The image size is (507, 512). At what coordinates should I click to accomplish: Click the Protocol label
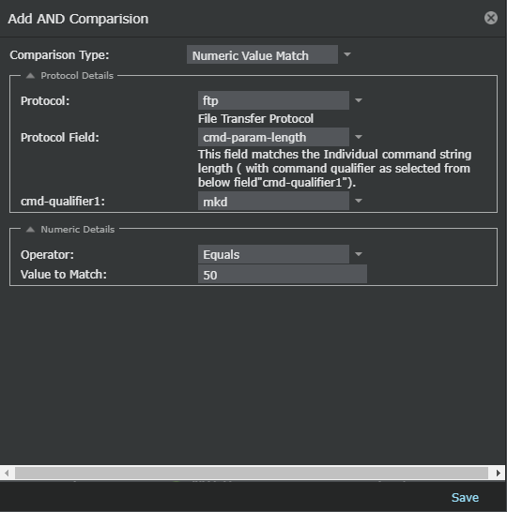45,101
